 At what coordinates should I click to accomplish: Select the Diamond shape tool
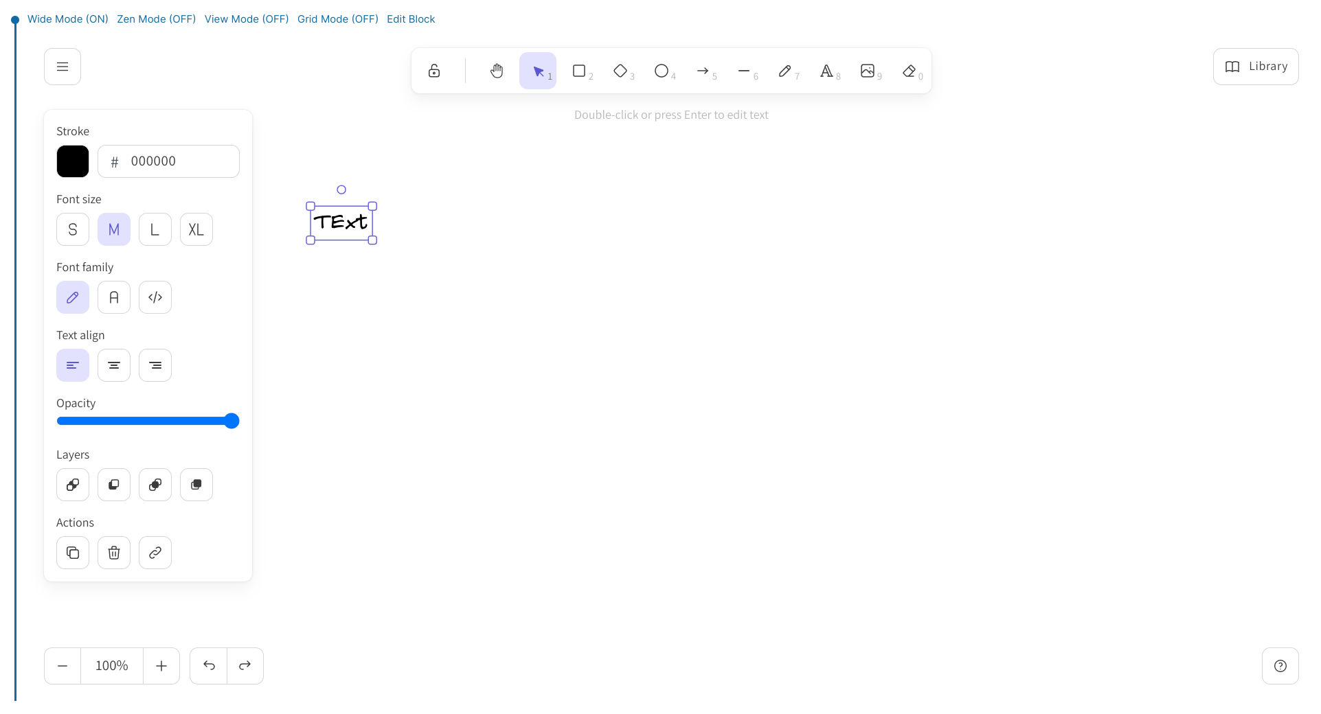coord(620,71)
